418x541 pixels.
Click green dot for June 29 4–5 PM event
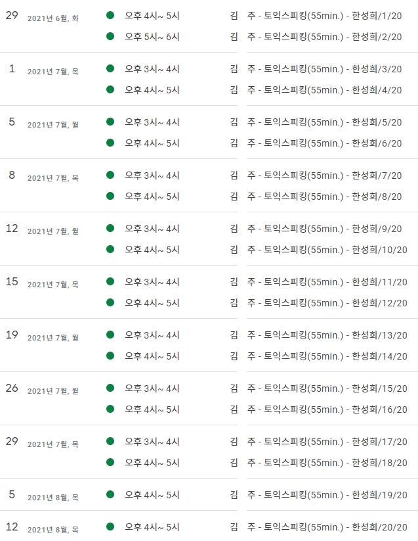point(110,15)
